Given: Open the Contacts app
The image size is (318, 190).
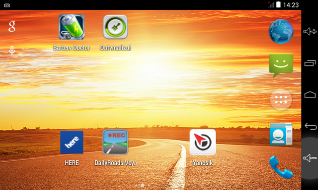Looking at the screenshot, I should point(281,134).
